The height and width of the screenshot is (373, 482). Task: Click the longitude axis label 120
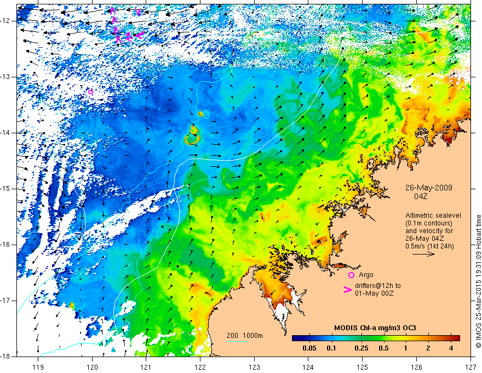(x=92, y=367)
